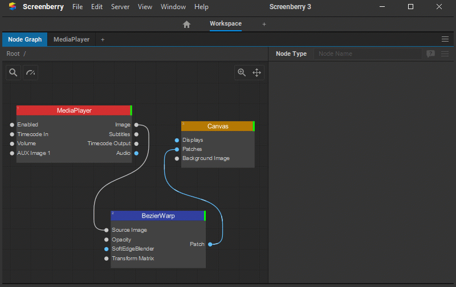Open the Window menu

point(173,7)
